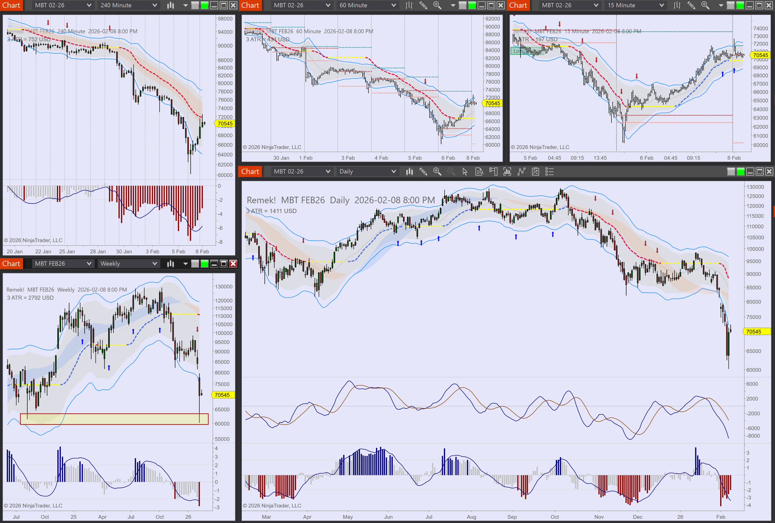Viewport: 775px width, 523px height.
Task: Expand toolbar overflow arrow on 15 Minute chart
Action: [721, 5]
